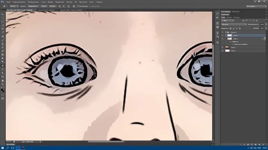Open the fill Заливка slider arrow

tap(266, 28)
